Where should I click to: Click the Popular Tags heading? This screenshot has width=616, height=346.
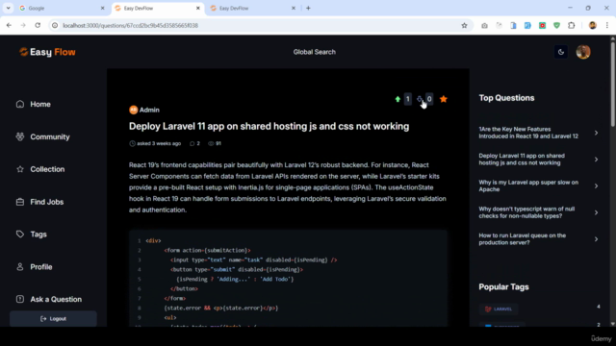(x=503, y=287)
